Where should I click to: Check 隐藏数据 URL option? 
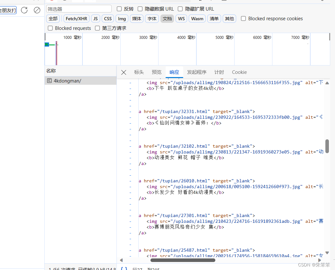[140, 9]
